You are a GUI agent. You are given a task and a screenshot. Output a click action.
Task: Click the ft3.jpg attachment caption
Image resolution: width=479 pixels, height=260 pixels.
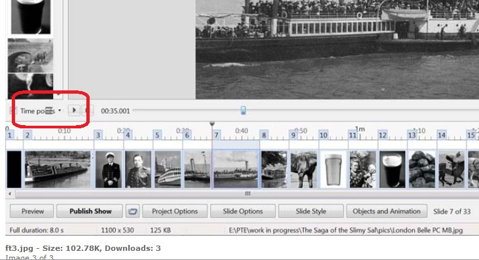pyautogui.click(x=83, y=248)
